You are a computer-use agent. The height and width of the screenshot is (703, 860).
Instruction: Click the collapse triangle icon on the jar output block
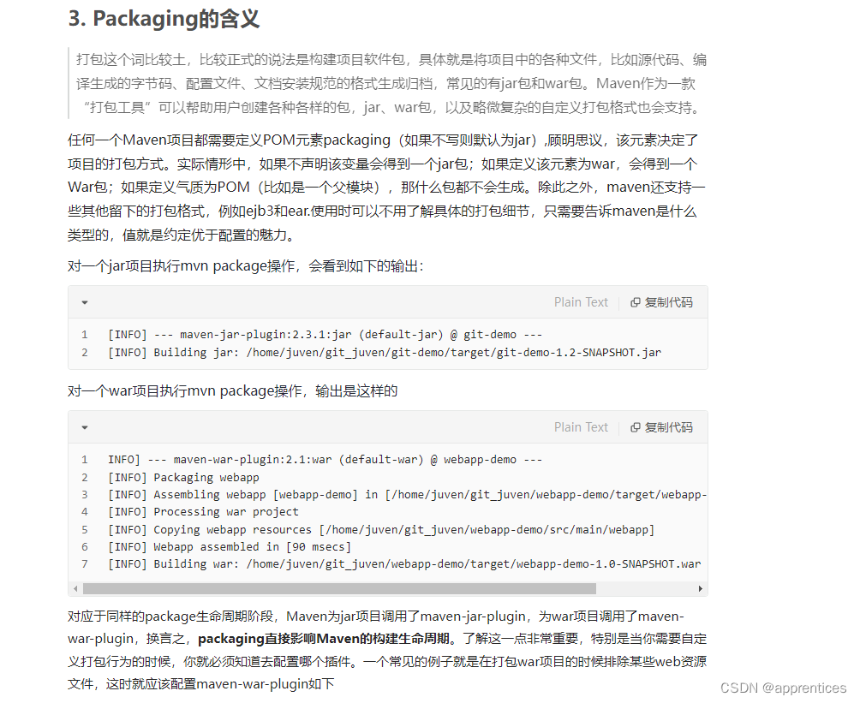83,301
